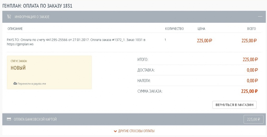Select the Оплата банковской картой header
The image size is (267, 137).
35,119
